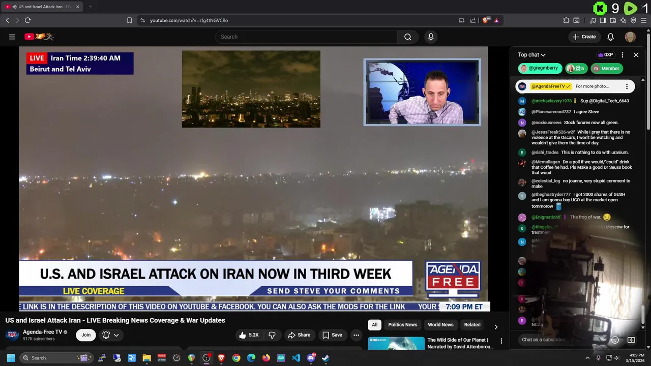Share this video
651x366 pixels.
(299, 335)
